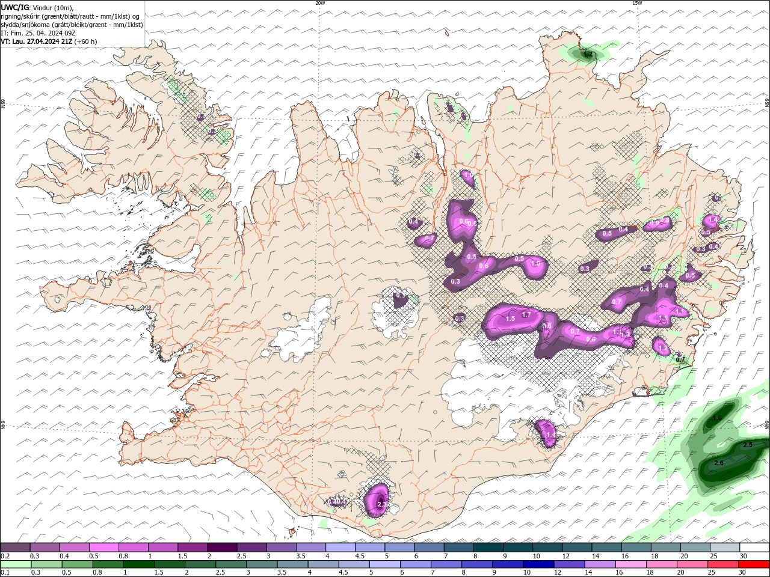Pick the darkest purple 2 swatch on the upper scale
Viewport: 770px width, 577px height.
pos(222,547)
